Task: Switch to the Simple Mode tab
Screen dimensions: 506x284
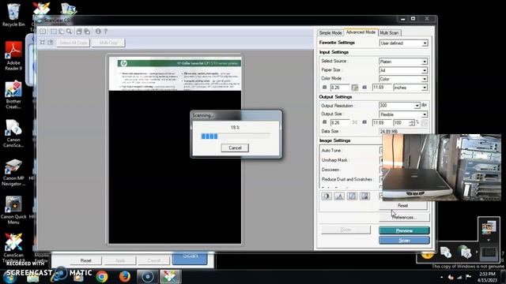Action: click(330, 33)
